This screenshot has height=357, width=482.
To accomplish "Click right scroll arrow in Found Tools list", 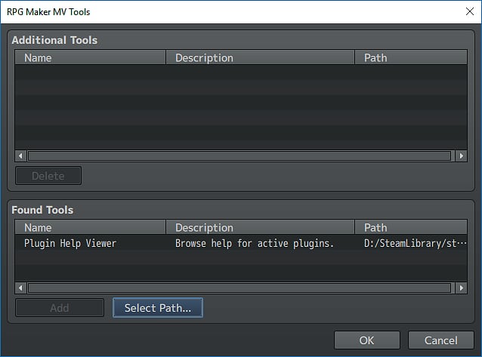I will 461,288.
